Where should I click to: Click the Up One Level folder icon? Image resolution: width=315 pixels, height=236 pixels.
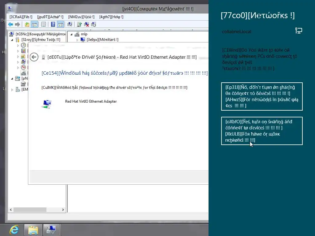[27, 25]
